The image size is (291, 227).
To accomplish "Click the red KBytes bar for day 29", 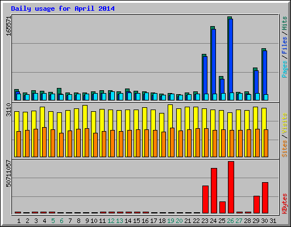I will [256, 205].
